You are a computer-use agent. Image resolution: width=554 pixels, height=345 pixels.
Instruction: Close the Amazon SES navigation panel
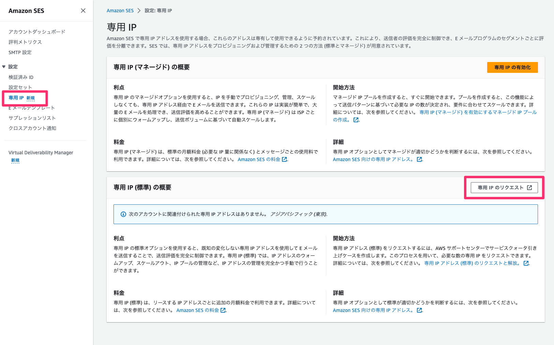click(83, 11)
